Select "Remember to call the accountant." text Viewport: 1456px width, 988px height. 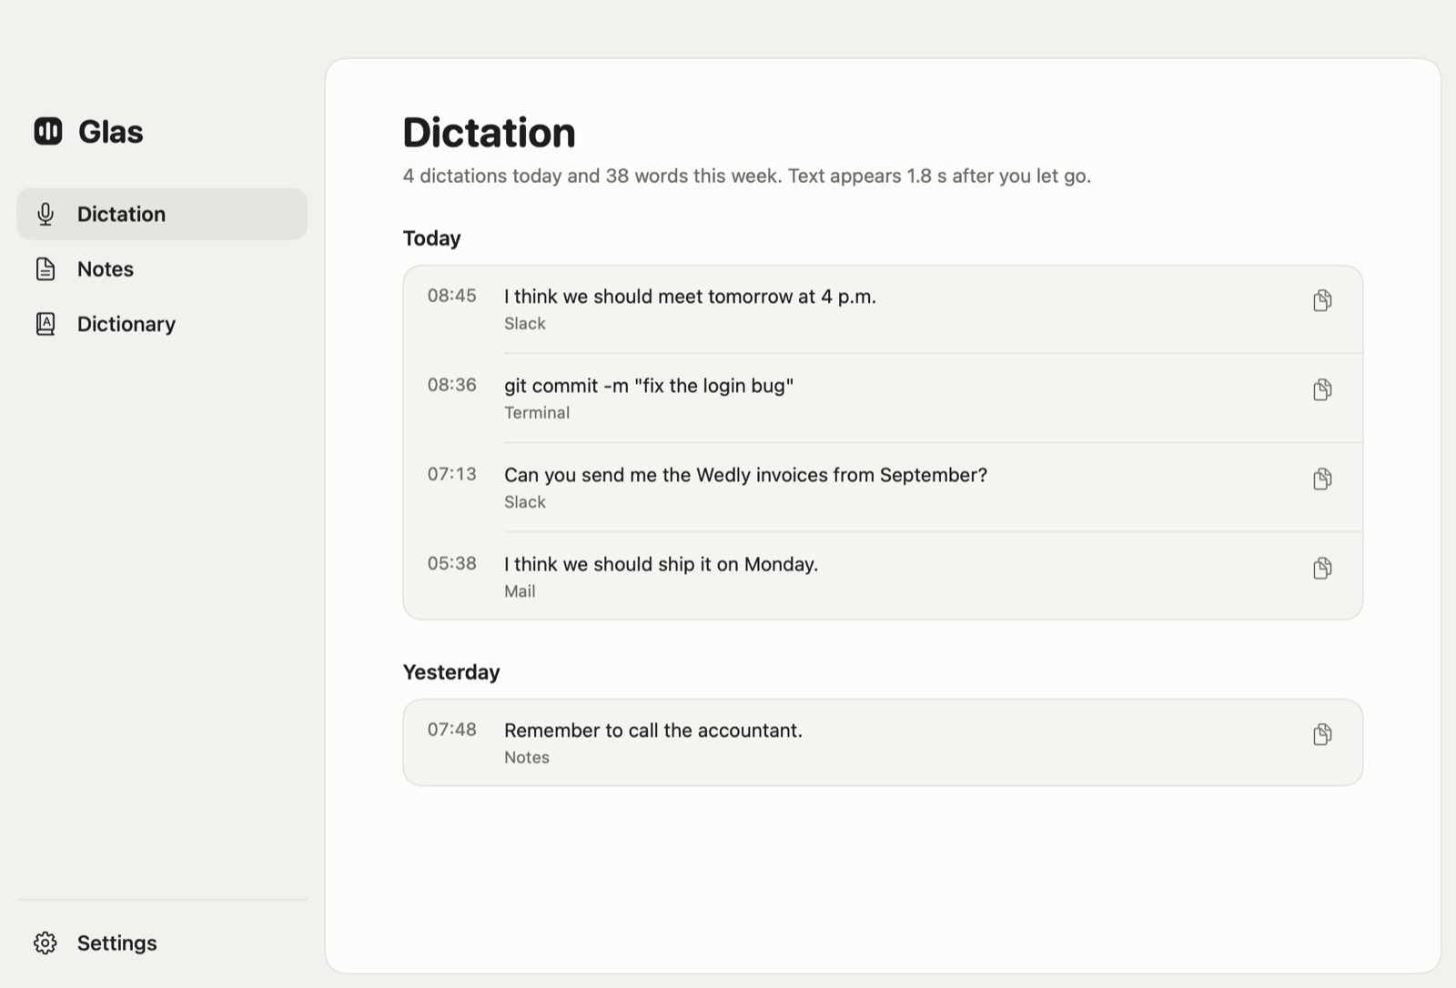[x=653, y=731]
